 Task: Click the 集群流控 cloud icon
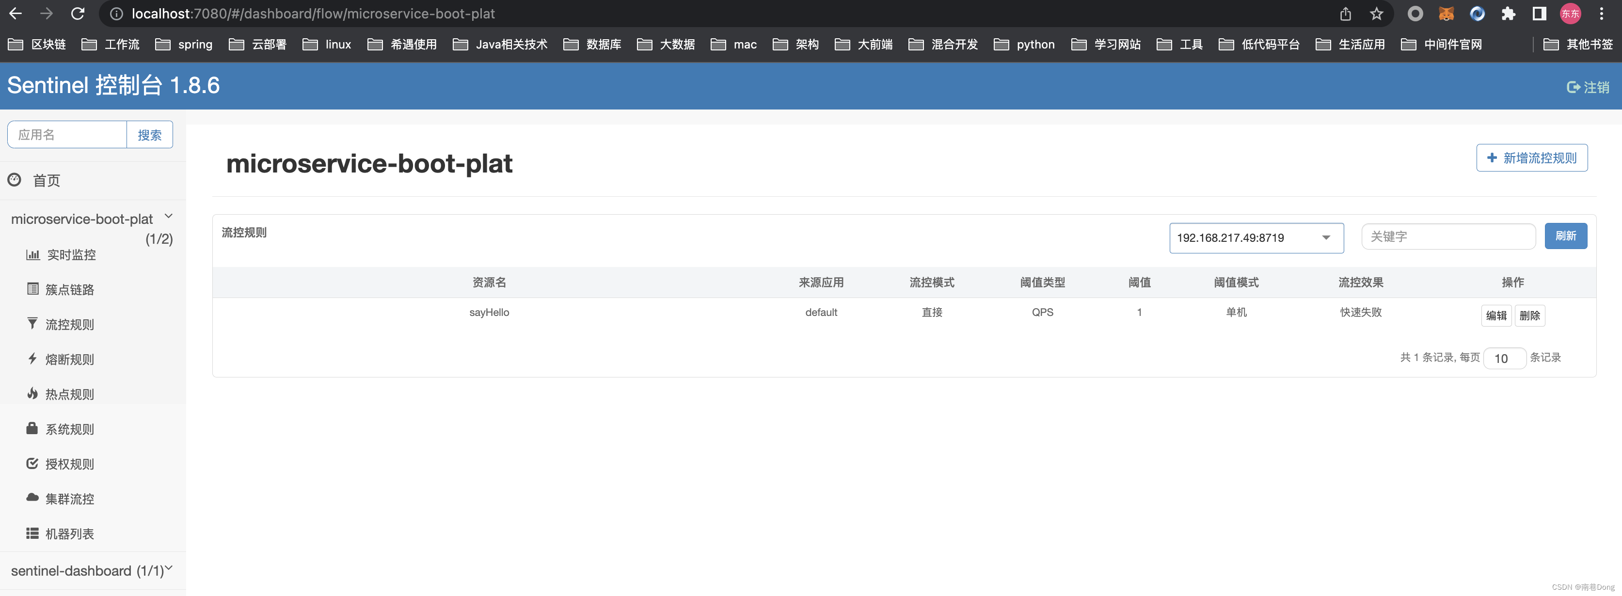(32, 497)
